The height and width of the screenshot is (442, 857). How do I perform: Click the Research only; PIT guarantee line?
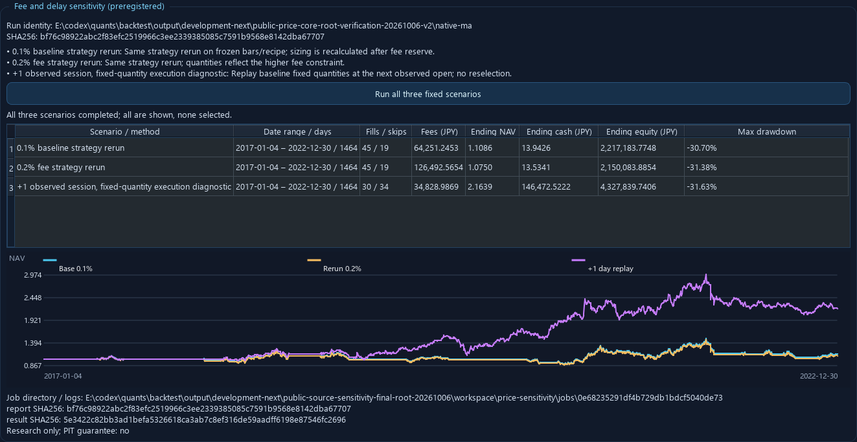68,430
